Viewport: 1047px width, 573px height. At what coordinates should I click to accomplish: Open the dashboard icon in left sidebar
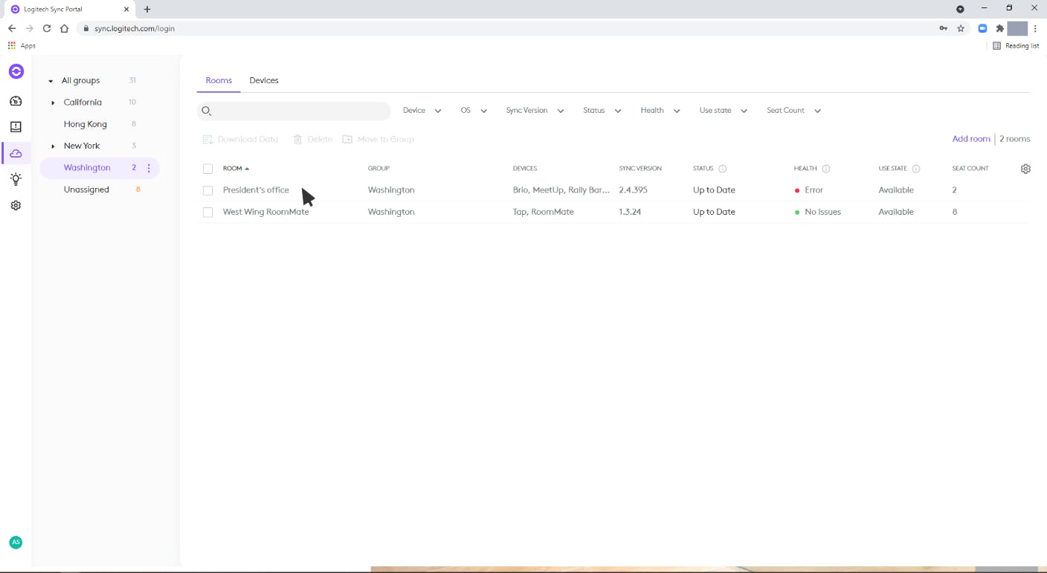[16, 101]
